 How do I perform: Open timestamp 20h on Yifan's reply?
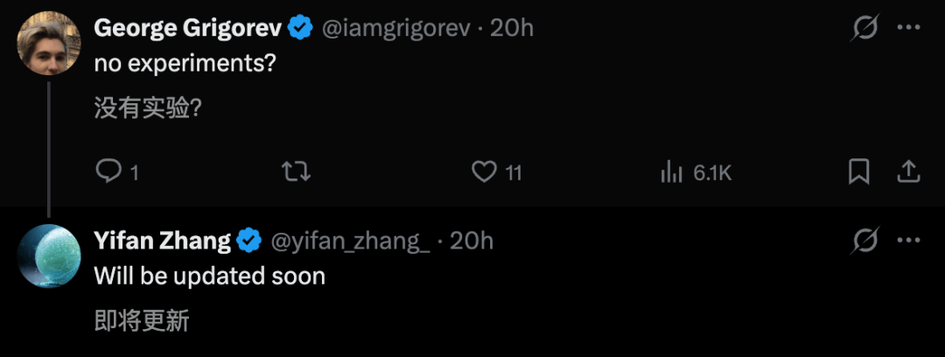(x=472, y=240)
